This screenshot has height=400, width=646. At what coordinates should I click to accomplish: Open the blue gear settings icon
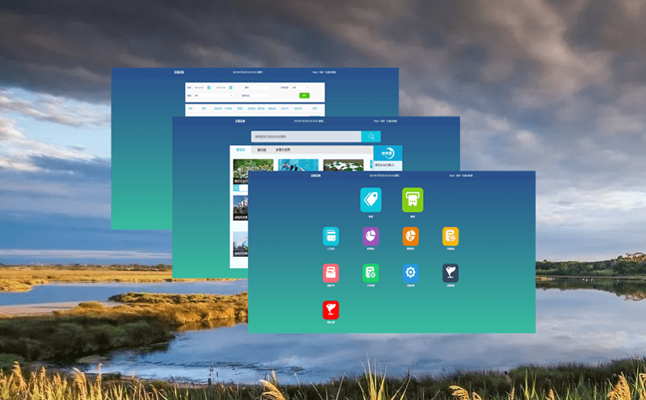tap(411, 273)
